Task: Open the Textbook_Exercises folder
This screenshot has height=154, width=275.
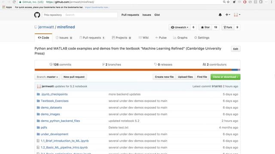Action: pos(55,101)
